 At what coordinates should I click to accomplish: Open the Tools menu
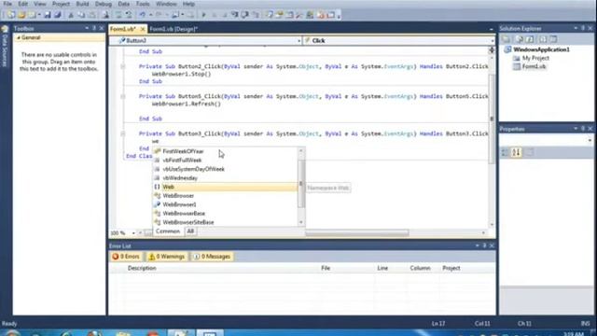[143, 4]
